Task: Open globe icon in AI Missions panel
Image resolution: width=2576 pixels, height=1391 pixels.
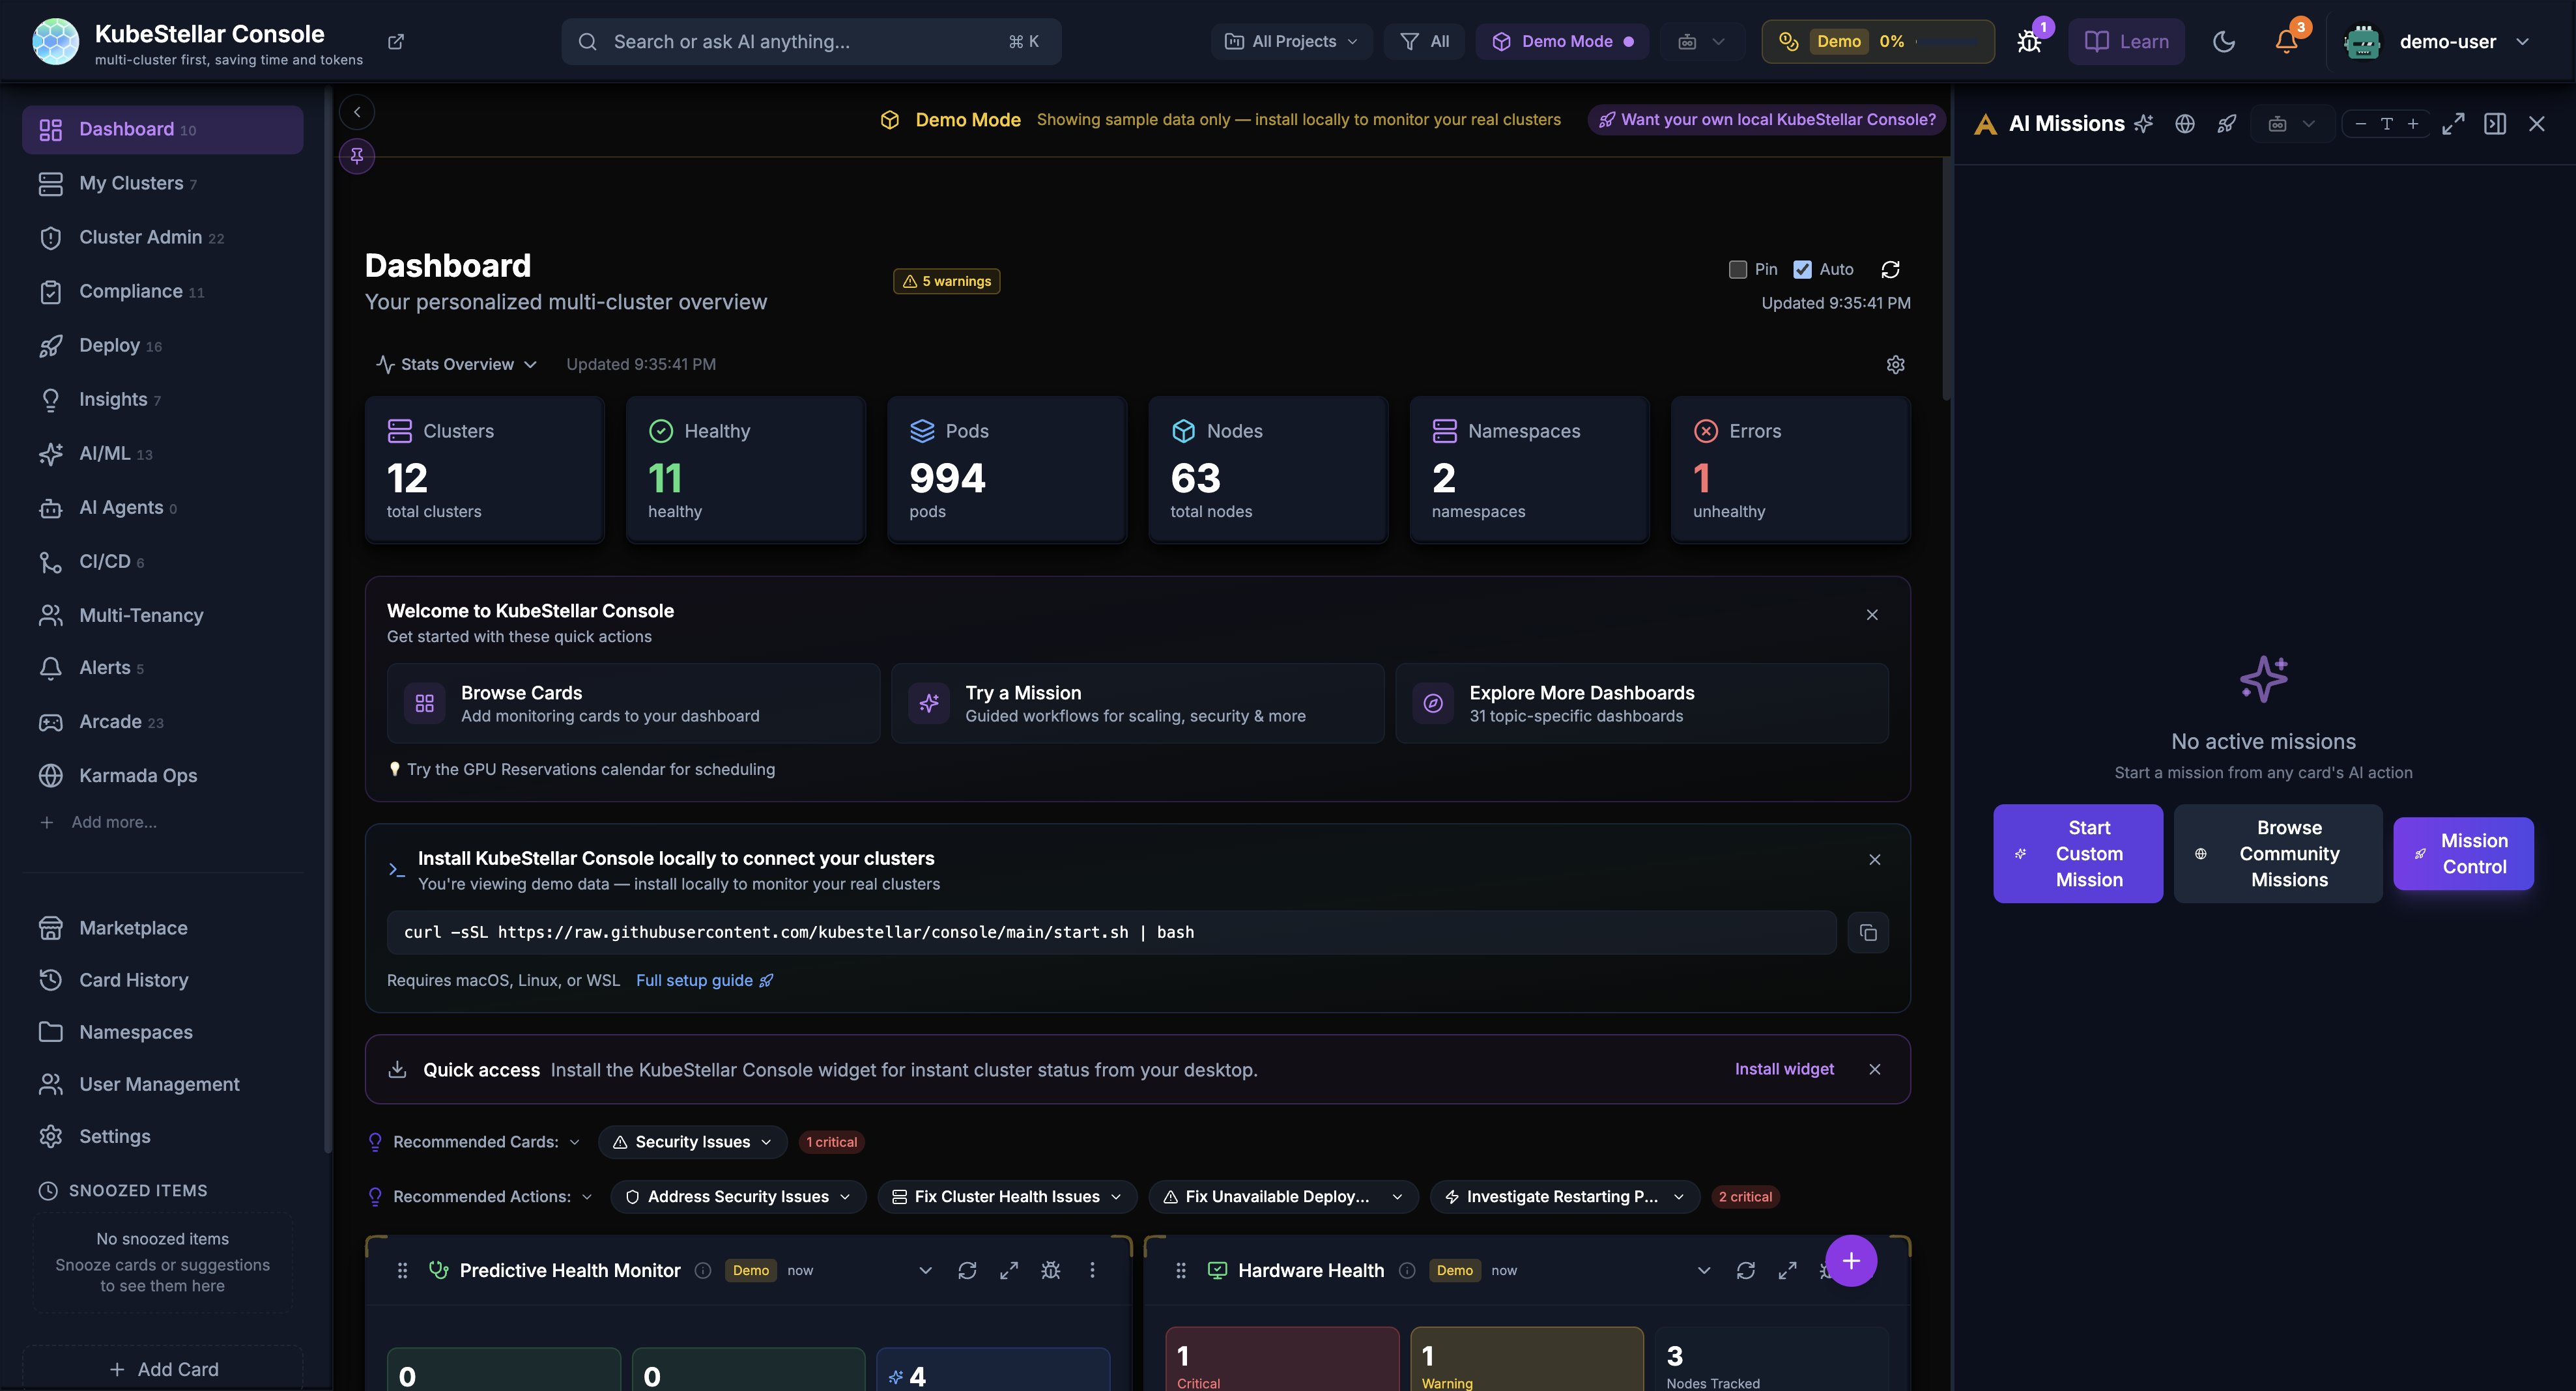Action: [2185, 124]
